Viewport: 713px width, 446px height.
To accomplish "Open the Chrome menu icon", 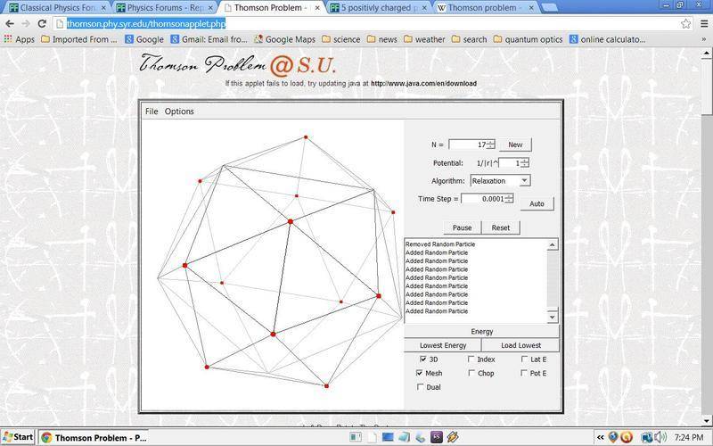I will [x=702, y=24].
